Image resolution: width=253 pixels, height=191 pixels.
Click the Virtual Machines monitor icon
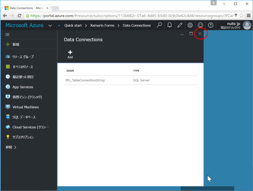click(8, 107)
